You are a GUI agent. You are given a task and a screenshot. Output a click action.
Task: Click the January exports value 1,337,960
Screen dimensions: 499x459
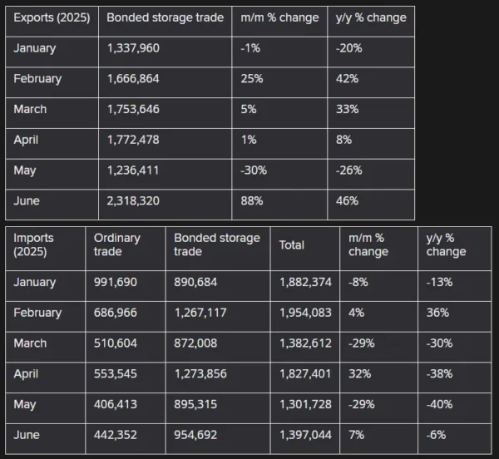133,47
